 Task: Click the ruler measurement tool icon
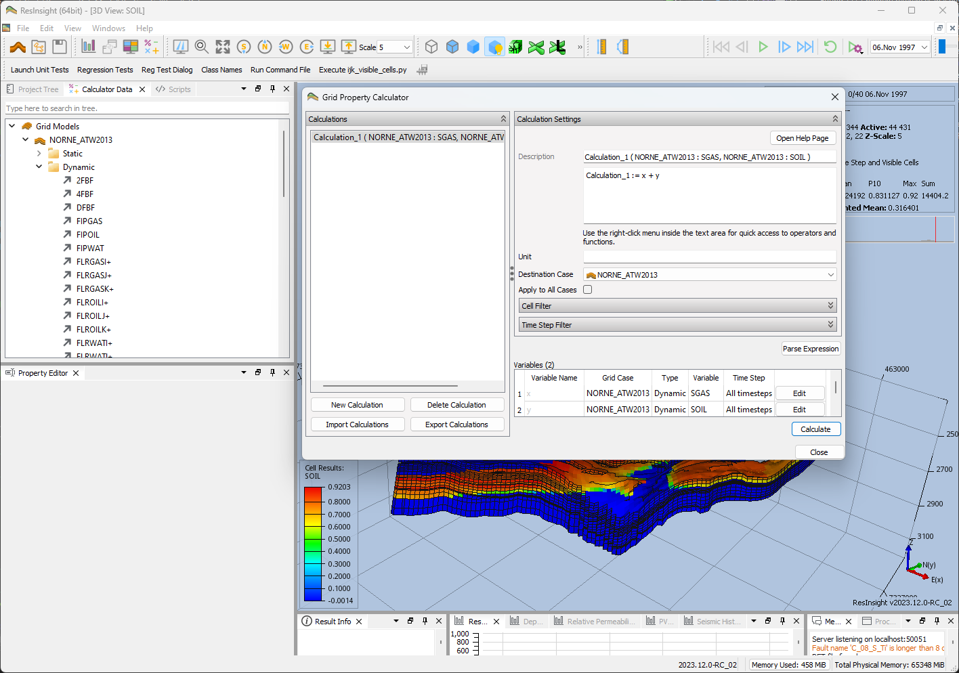tap(601, 47)
